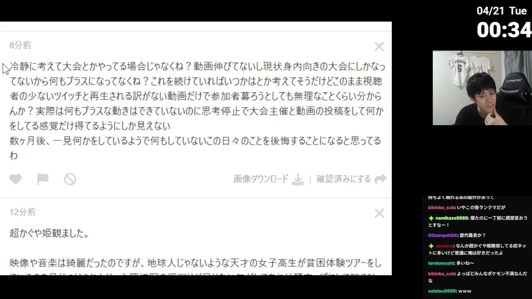Image resolution: width=532 pixels, height=299 pixels.
Task: Flag the 8分前 message using the flag icon
Action: 43,179
